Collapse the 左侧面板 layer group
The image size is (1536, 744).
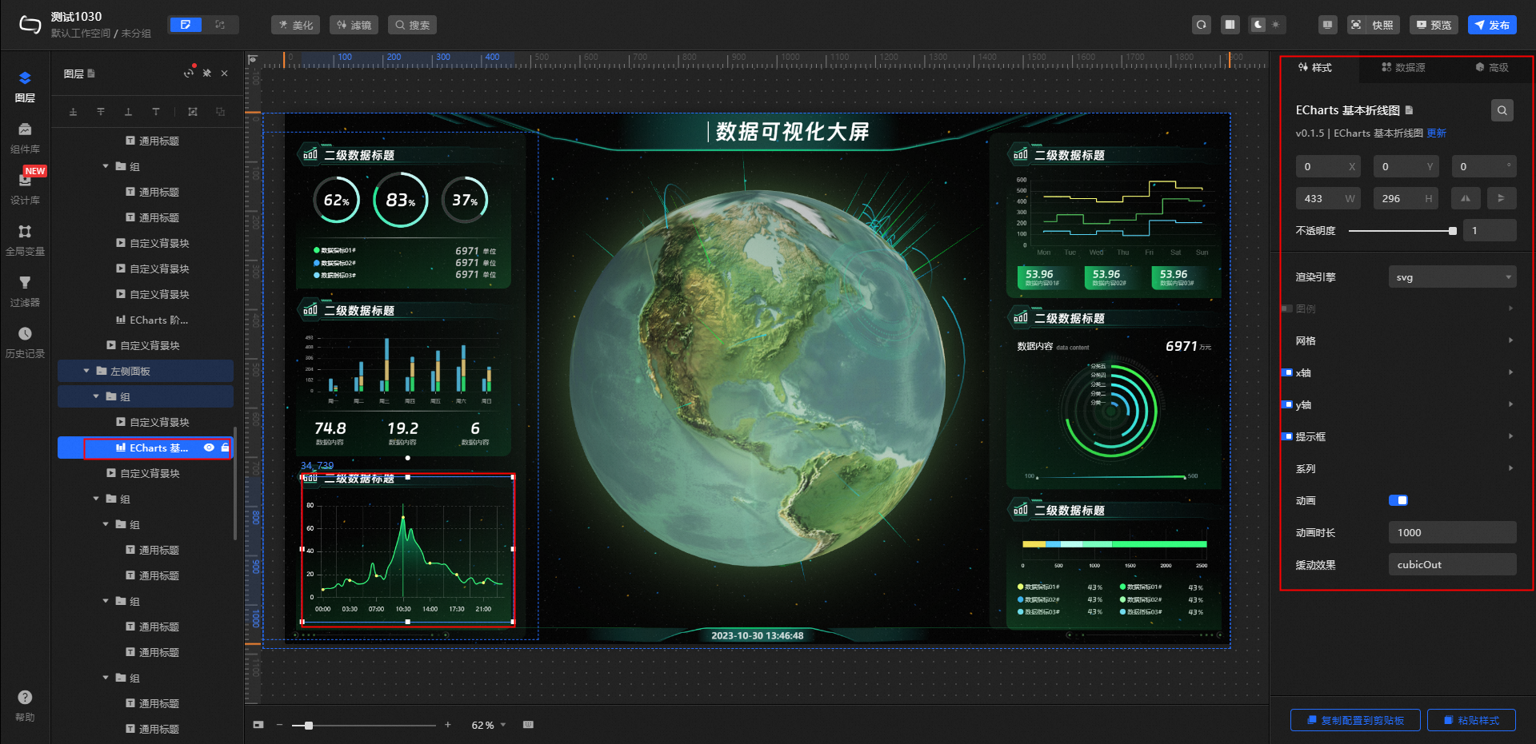click(86, 371)
